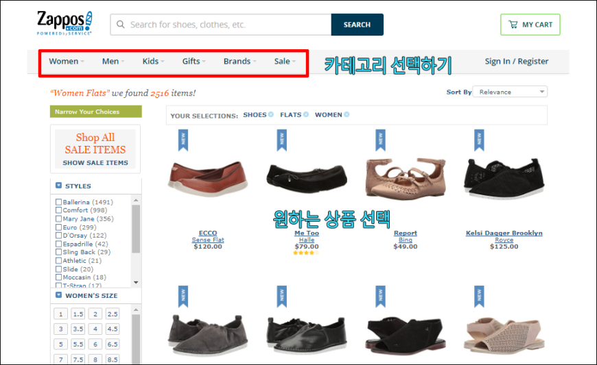Screen dimensions: 597x365
Task: Open the ECCO Sense Flat shoe image
Action: point(208,178)
